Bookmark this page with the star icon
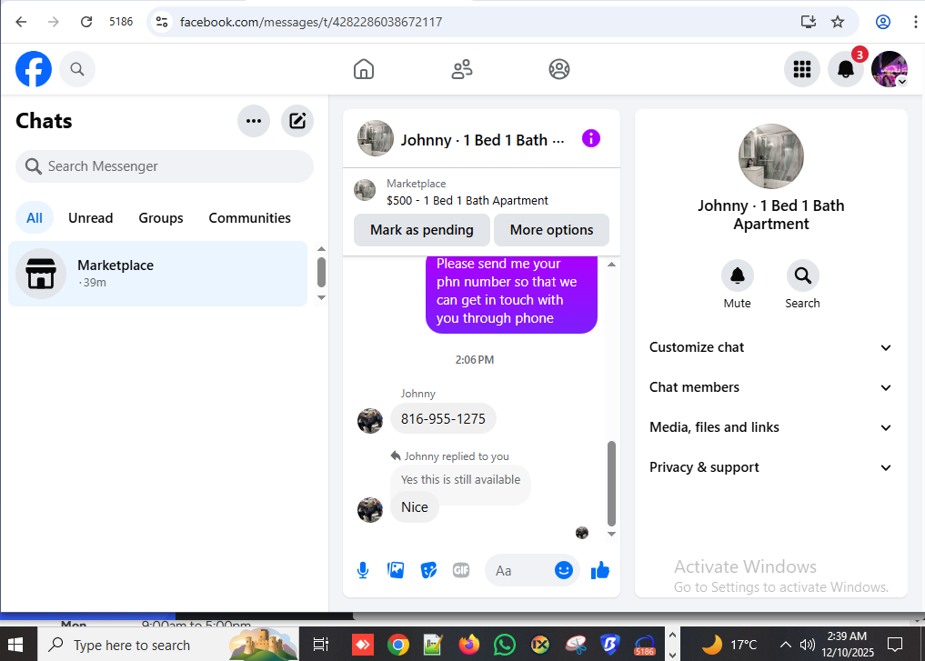Screen dimensions: 925x661 pos(838,22)
